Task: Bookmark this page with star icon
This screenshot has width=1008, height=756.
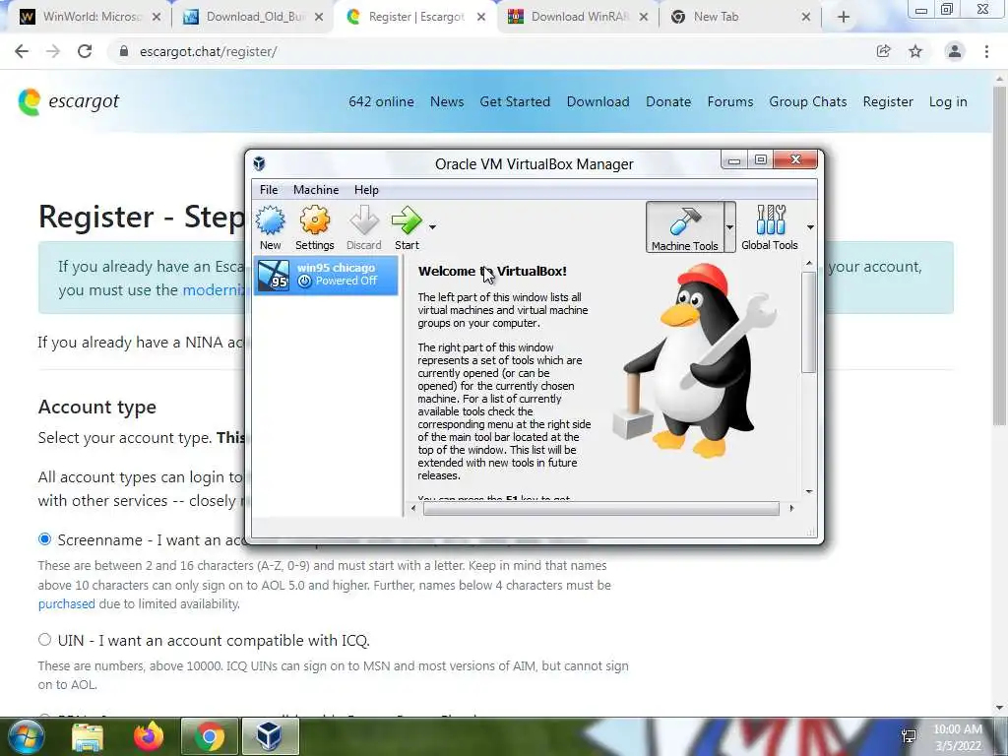Action: pyautogui.click(x=915, y=51)
